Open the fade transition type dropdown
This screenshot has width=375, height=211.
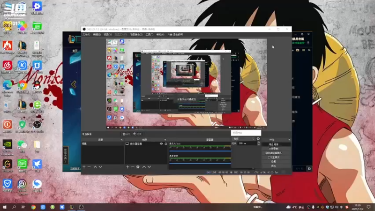pos(244,139)
